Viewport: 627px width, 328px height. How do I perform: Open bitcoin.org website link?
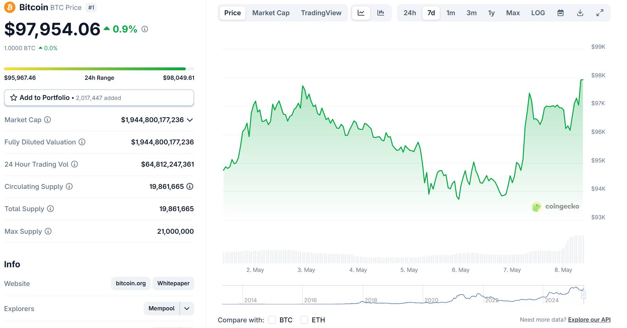coord(131,284)
